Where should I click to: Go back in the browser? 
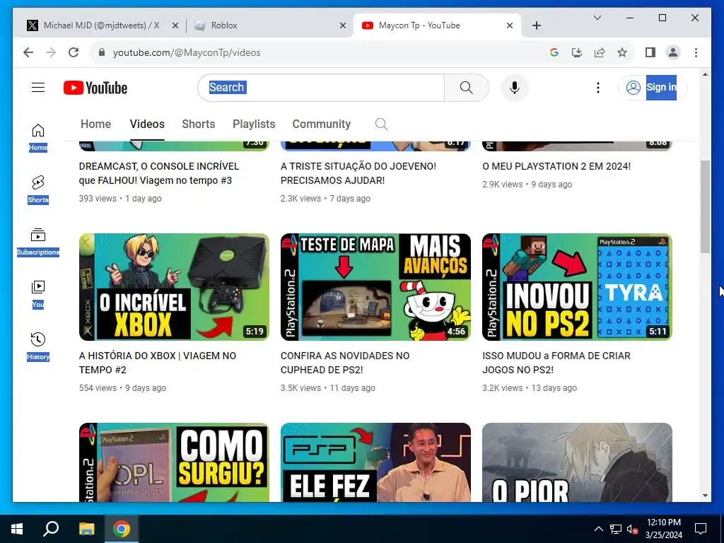pyautogui.click(x=28, y=52)
